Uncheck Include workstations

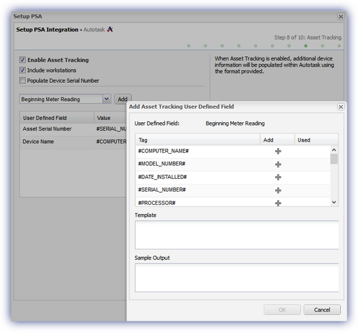coord(23,70)
